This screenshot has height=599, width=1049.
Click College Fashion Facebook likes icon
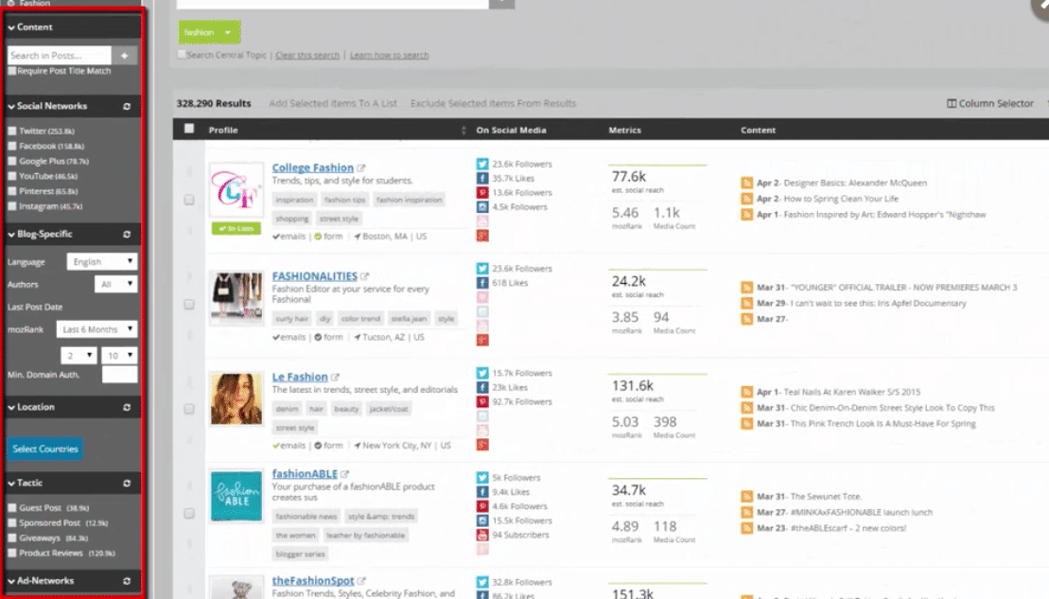482,178
